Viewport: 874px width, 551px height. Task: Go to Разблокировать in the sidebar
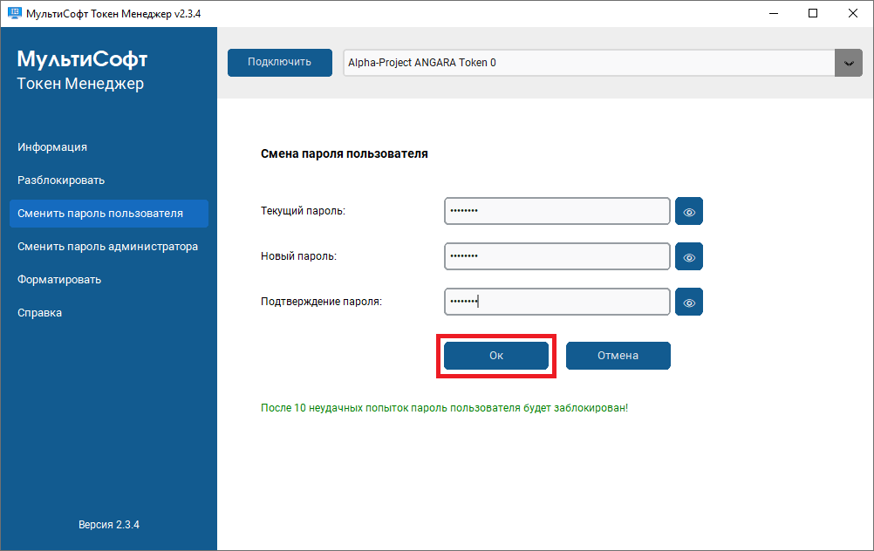(61, 180)
